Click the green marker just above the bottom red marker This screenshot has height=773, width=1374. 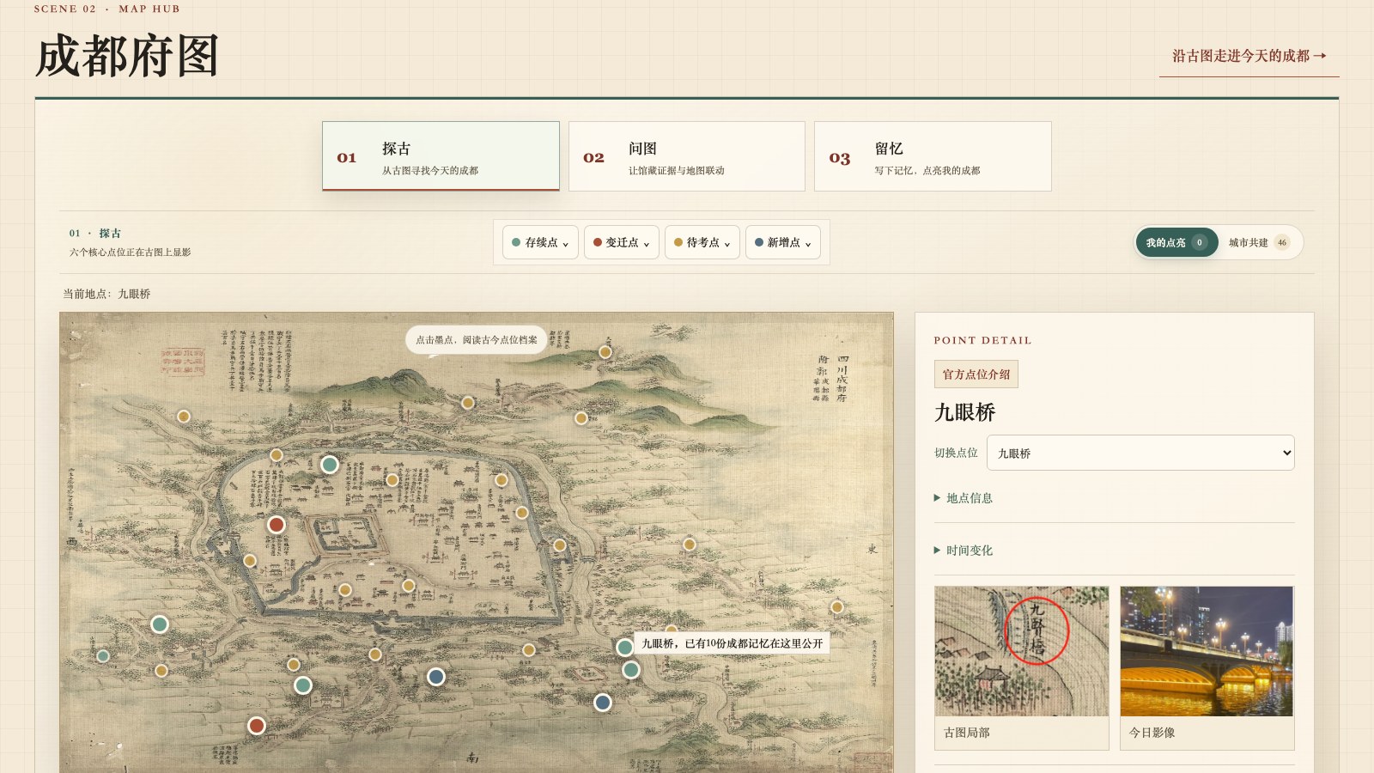click(x=303, y=685)
